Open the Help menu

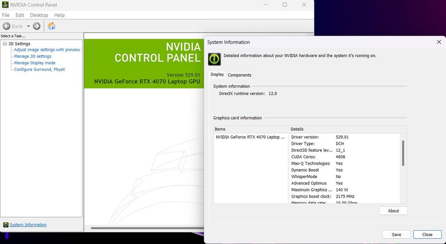59,15
